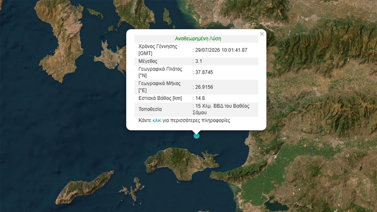
Task: Select the focal depth value 14.8
Action: pos(200,98)
